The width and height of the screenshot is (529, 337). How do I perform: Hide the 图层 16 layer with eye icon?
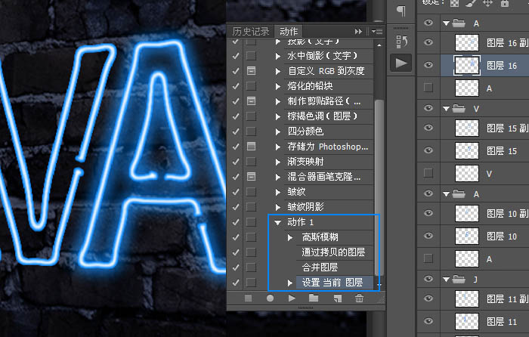tap(428, 66)
